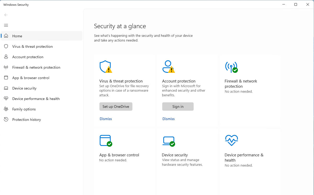Open the Firewall & network protection antenna icon
This screenshot has height=195, width=314.
point(231,67)
